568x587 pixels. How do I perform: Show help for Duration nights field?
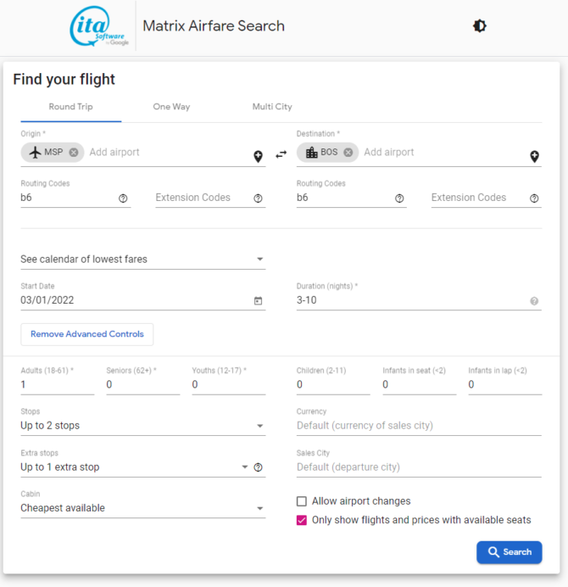tap(534, 301)
